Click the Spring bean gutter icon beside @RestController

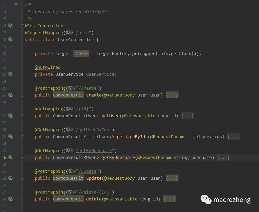click(11, 25)
